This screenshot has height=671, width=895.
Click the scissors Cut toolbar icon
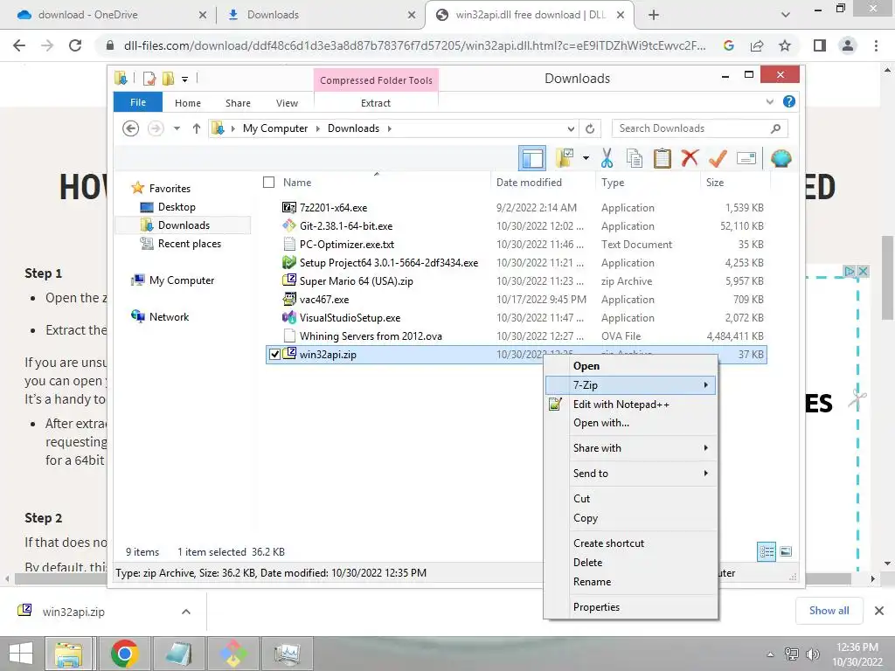click(607, 159)
